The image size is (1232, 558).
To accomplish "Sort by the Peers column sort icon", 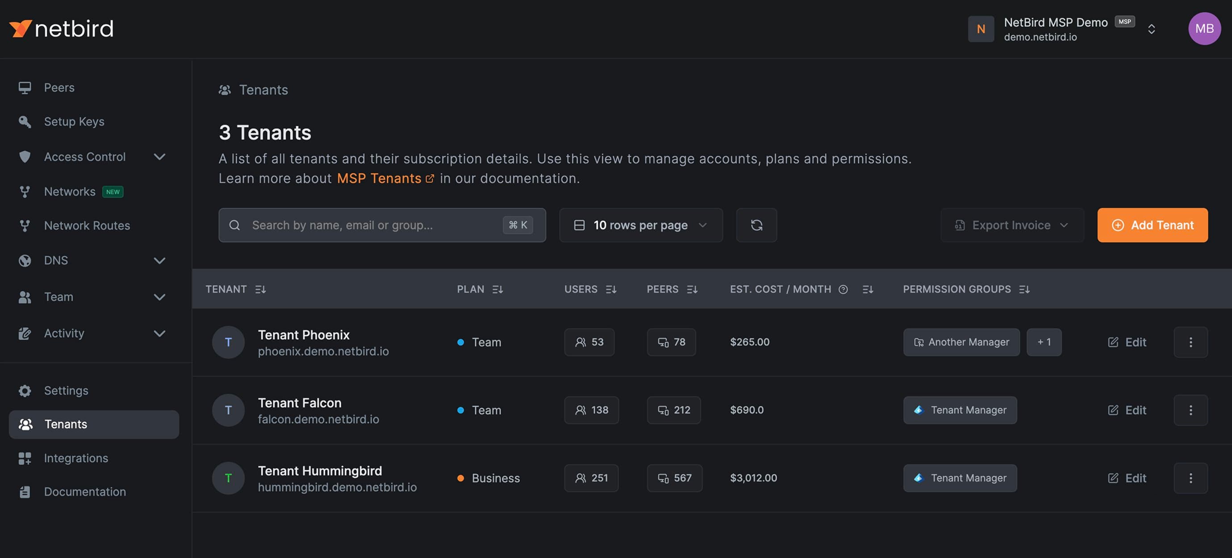I will click(x=692, y=289).
